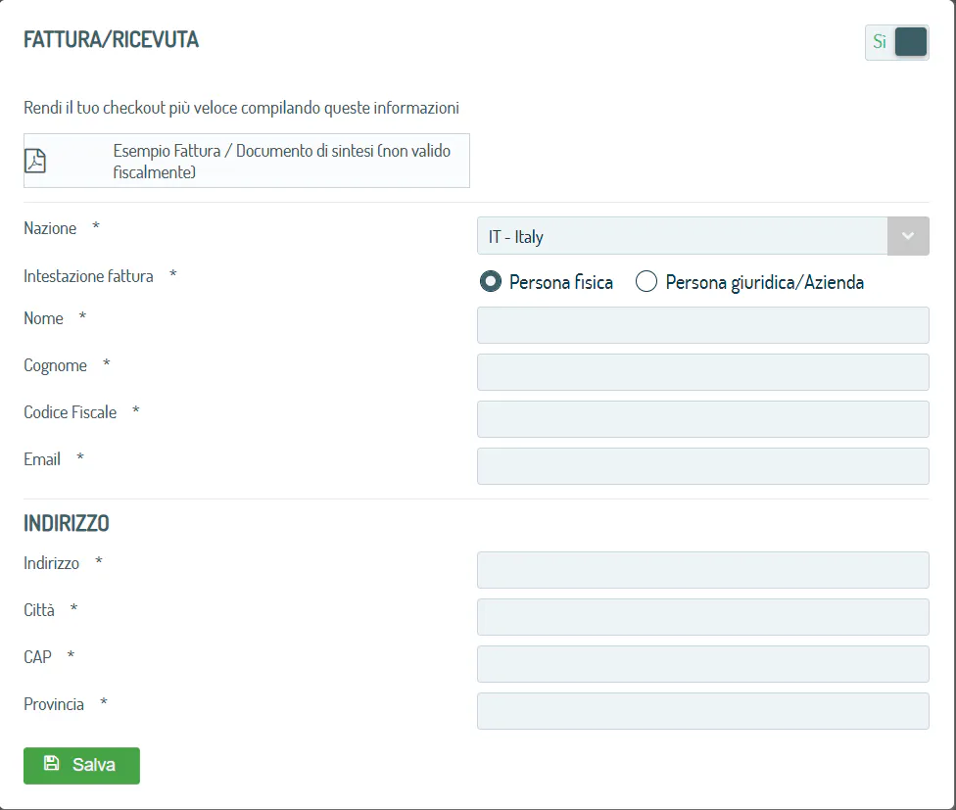The width and height of the screenshot is (956, 810).
Task: Click the IT - Italy country selector
Action: [x=703, y=236]
